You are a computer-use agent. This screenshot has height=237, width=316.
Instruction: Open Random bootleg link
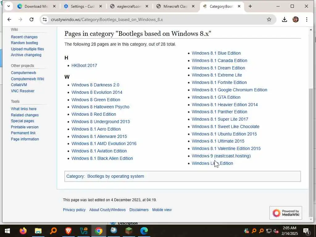click(x=24, y=43)
